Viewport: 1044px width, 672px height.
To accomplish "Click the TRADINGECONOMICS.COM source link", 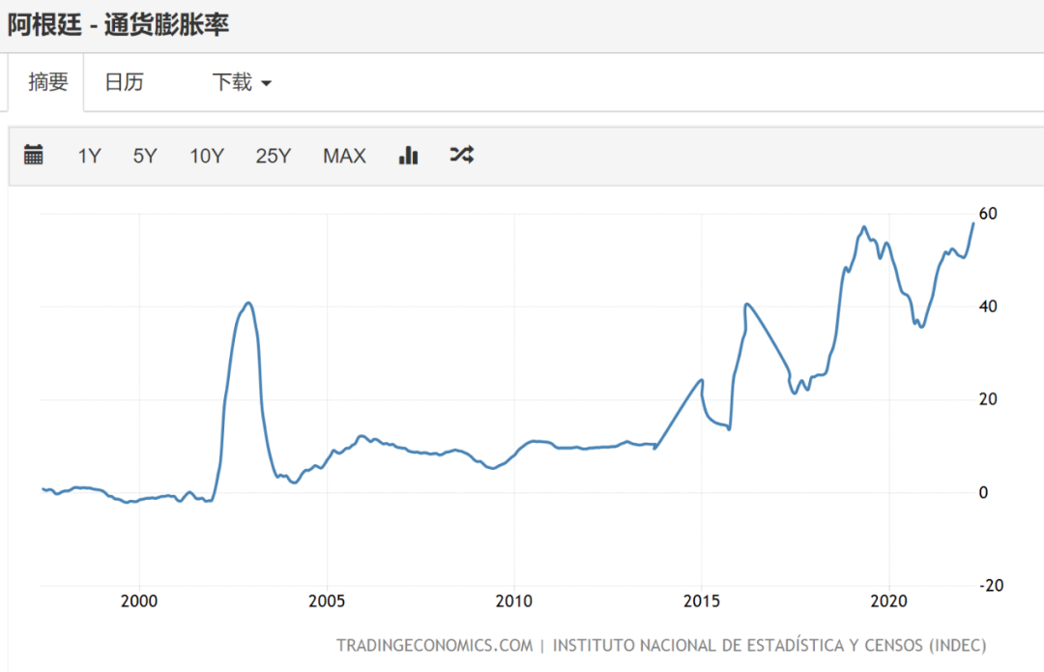I will point(434,645).
